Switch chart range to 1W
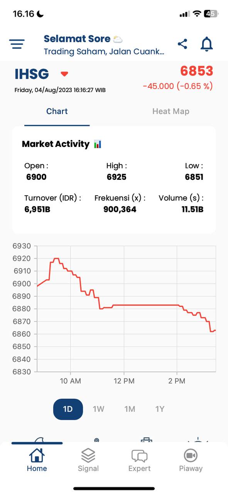The height and width of the screenshot is (495, 228). coord(98,409)
